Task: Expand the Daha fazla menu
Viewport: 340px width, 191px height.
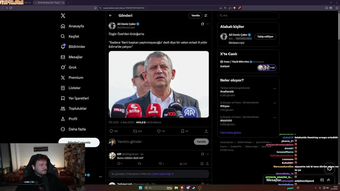Action: click(x=74, y=129)
